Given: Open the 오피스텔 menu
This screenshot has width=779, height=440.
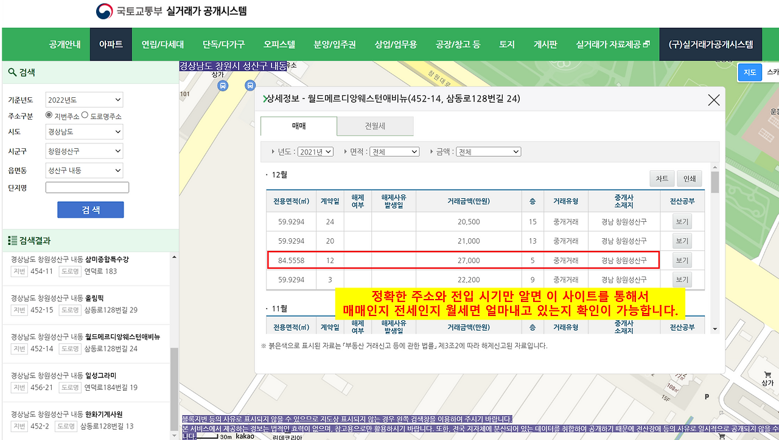Looking at the screenshot, I should click(x=279, y=44).
